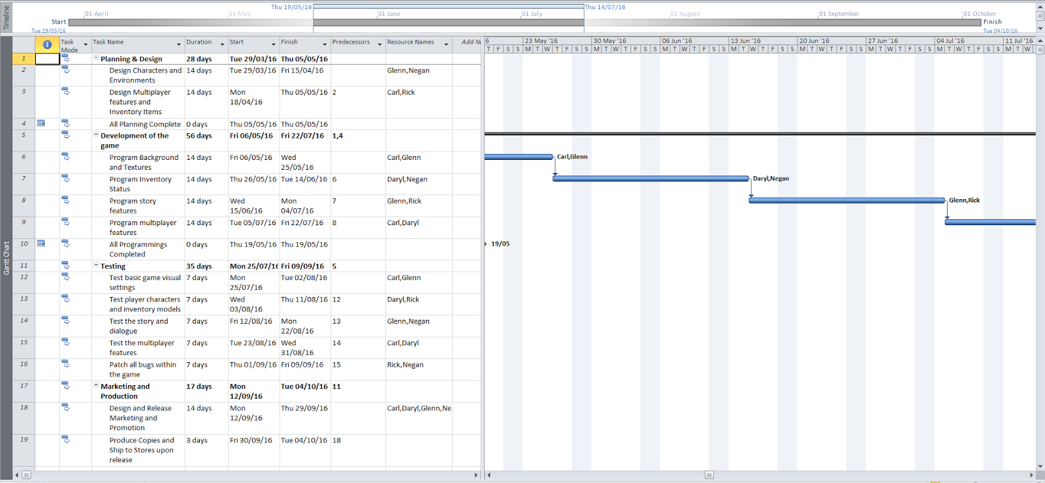
Task: Click the Thu 14/07/16 timeline end marker
Action: 605,7
